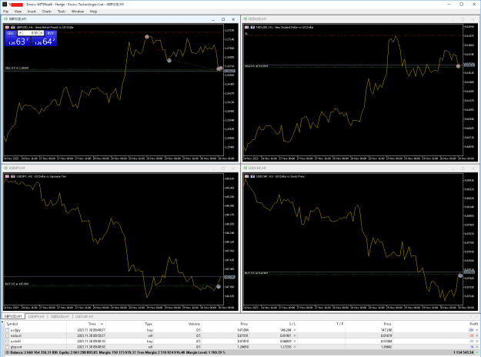Select the red sell marker on NZDUSD chart
The height and width of the screenshot is (357, 481).
click(x=459, y=66)
